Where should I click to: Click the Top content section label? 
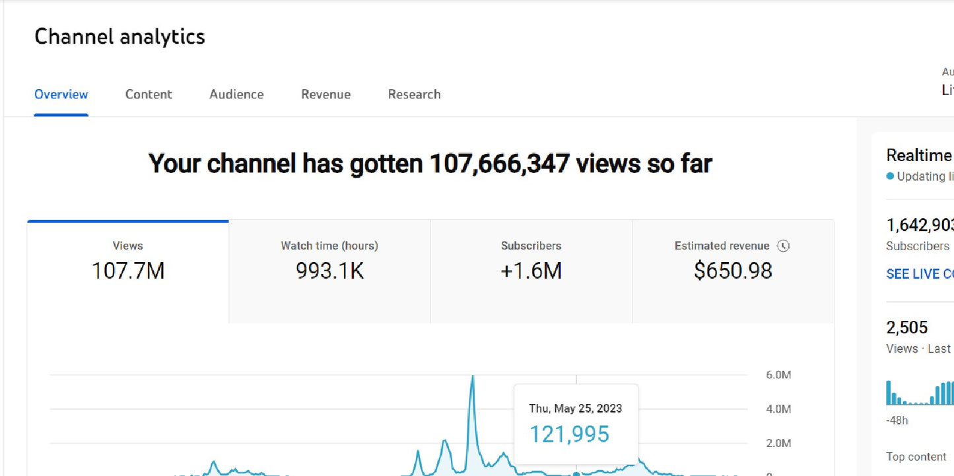[x=916, y=456]
